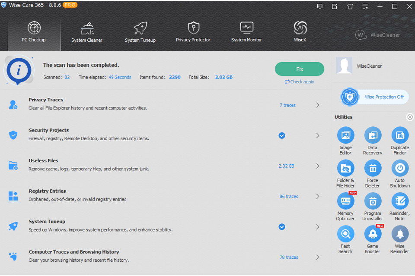This screenshot has height=276, width=415.
Task: Click the Useless Files heading
Action: coord(43,160)
